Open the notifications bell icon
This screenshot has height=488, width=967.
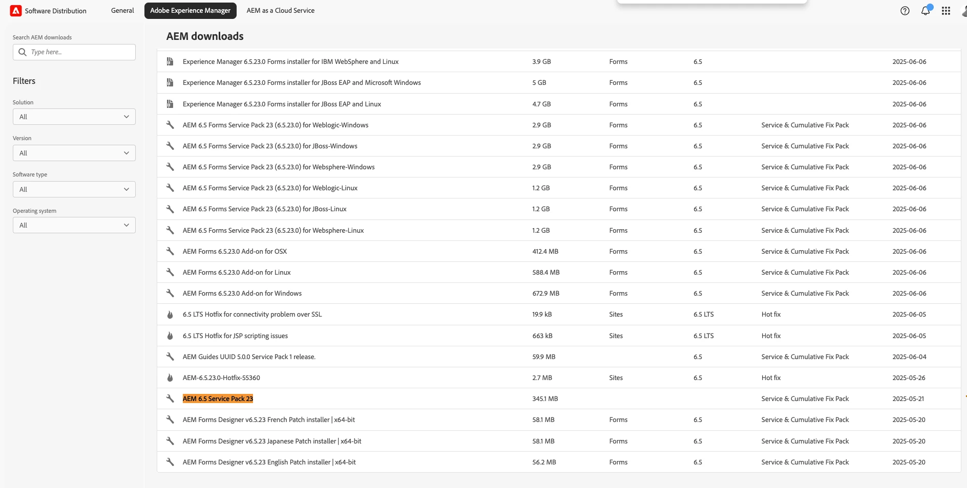coord(926,11)
